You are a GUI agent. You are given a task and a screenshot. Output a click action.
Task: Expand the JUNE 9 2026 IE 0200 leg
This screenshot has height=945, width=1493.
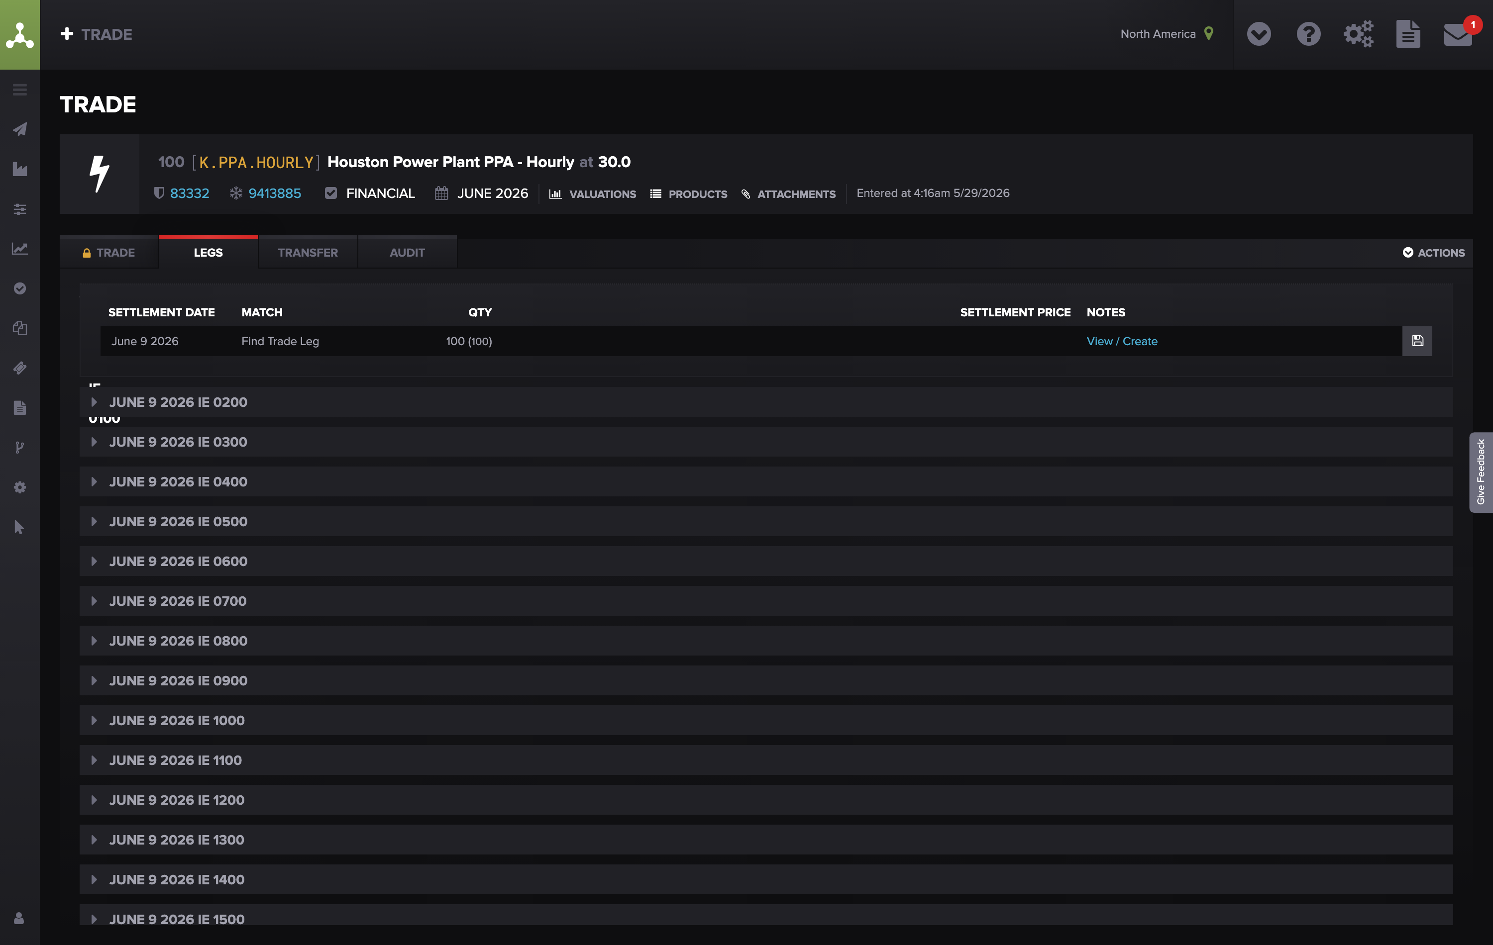tap(766, 402)
